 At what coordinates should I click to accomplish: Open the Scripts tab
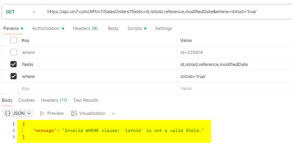(135, 28)
